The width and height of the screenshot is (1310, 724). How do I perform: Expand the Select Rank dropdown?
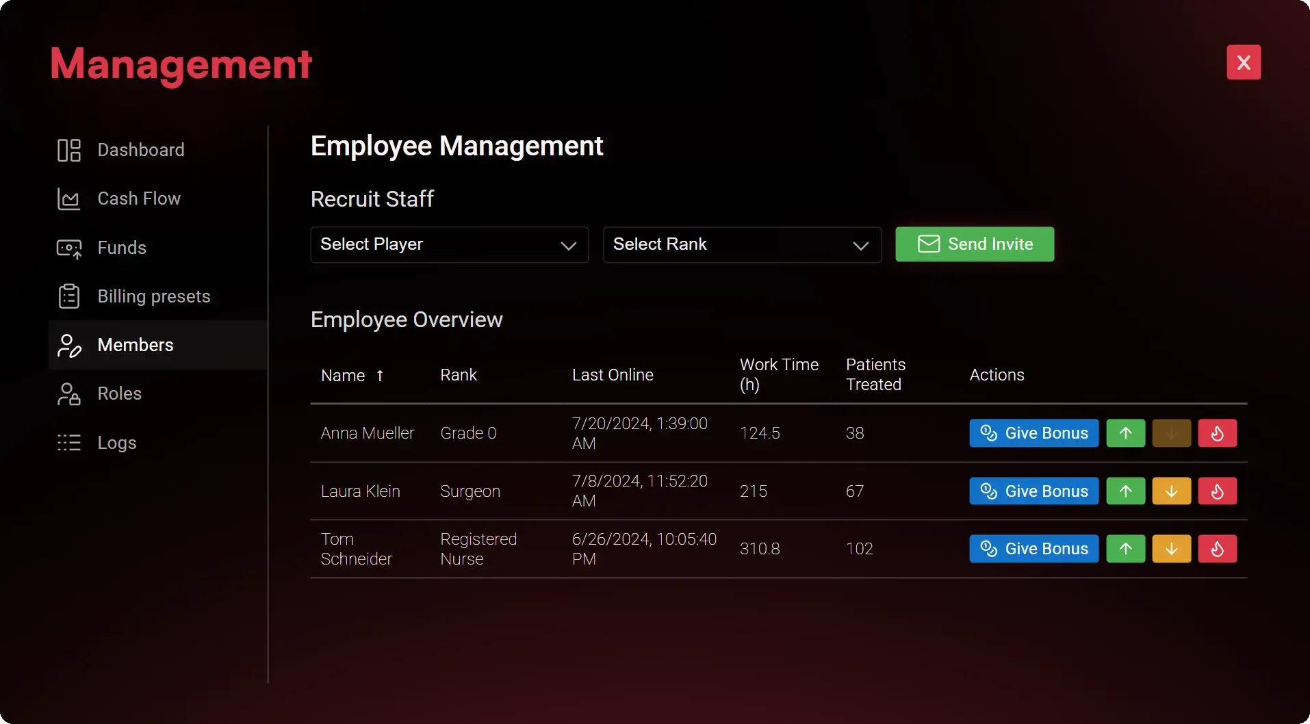742,244
